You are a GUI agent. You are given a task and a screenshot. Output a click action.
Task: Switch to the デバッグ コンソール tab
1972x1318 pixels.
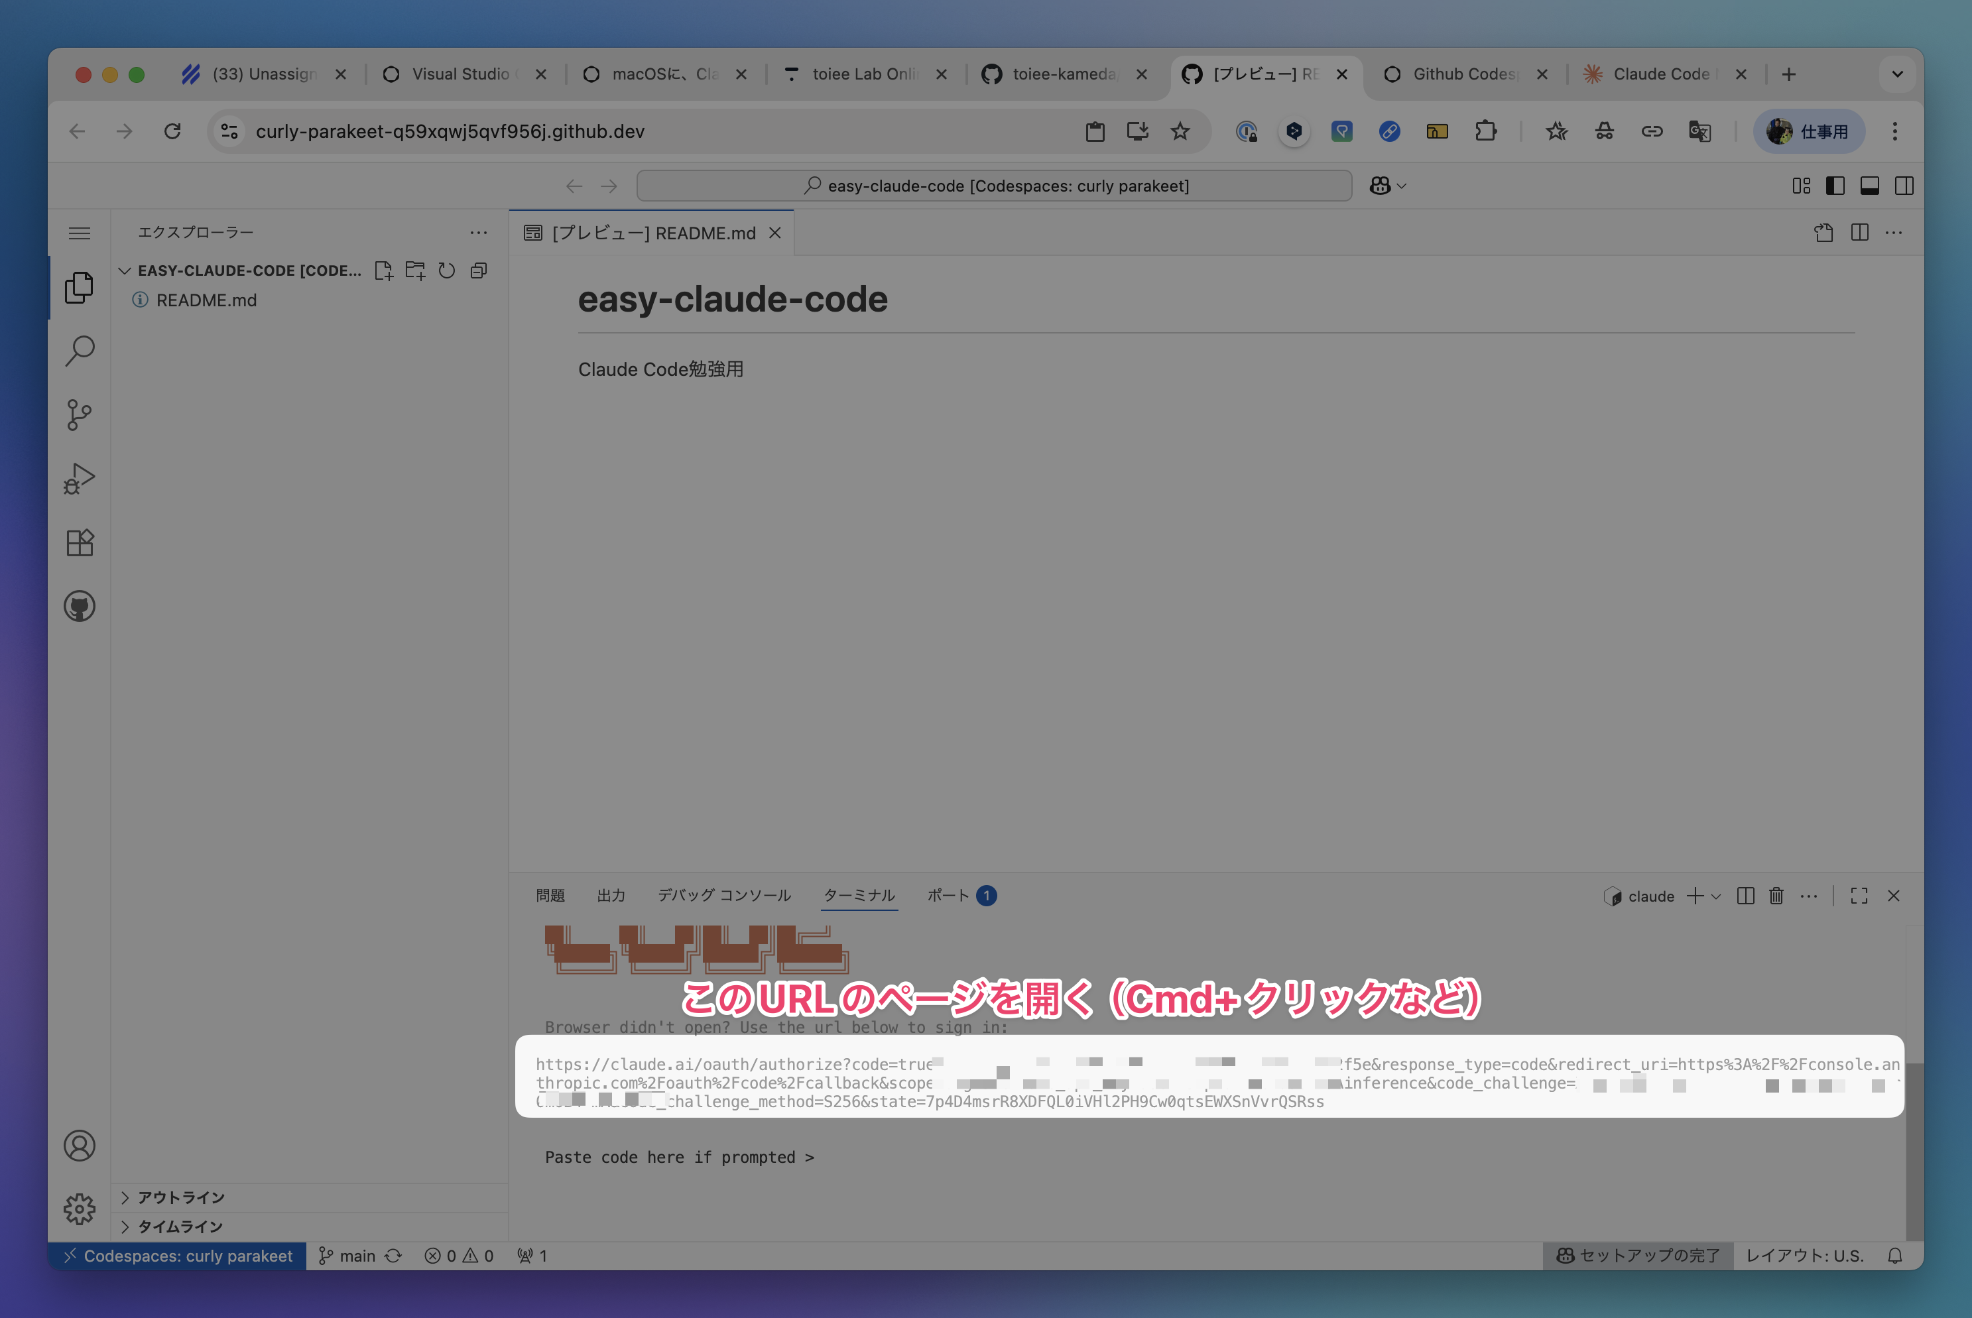[x=725, y=895]
